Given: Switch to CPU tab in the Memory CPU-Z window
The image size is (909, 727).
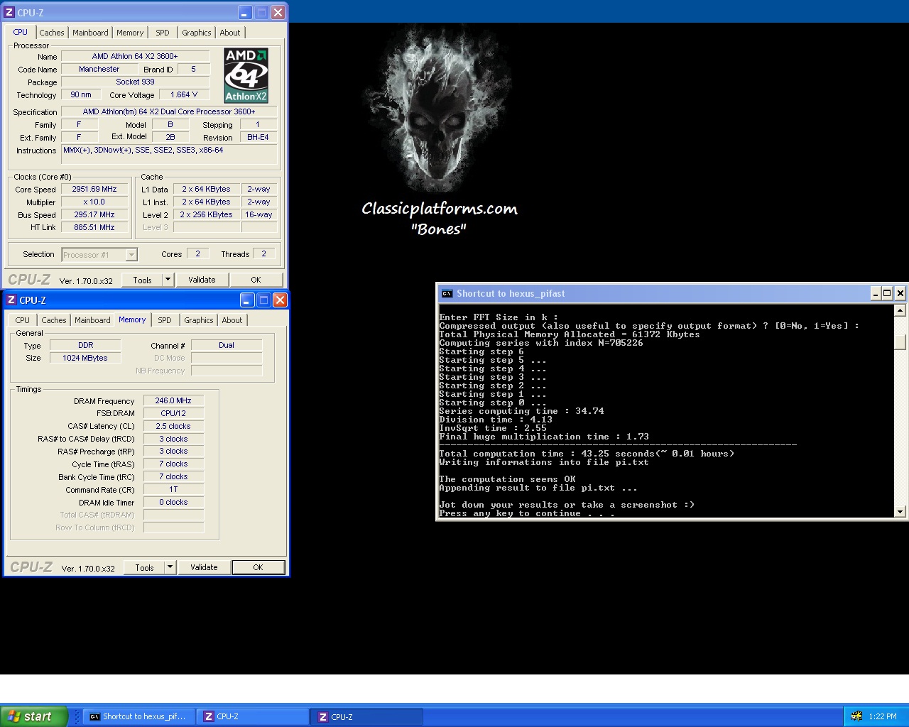Looking at the screenshot, I should click(x=23, y=320).
